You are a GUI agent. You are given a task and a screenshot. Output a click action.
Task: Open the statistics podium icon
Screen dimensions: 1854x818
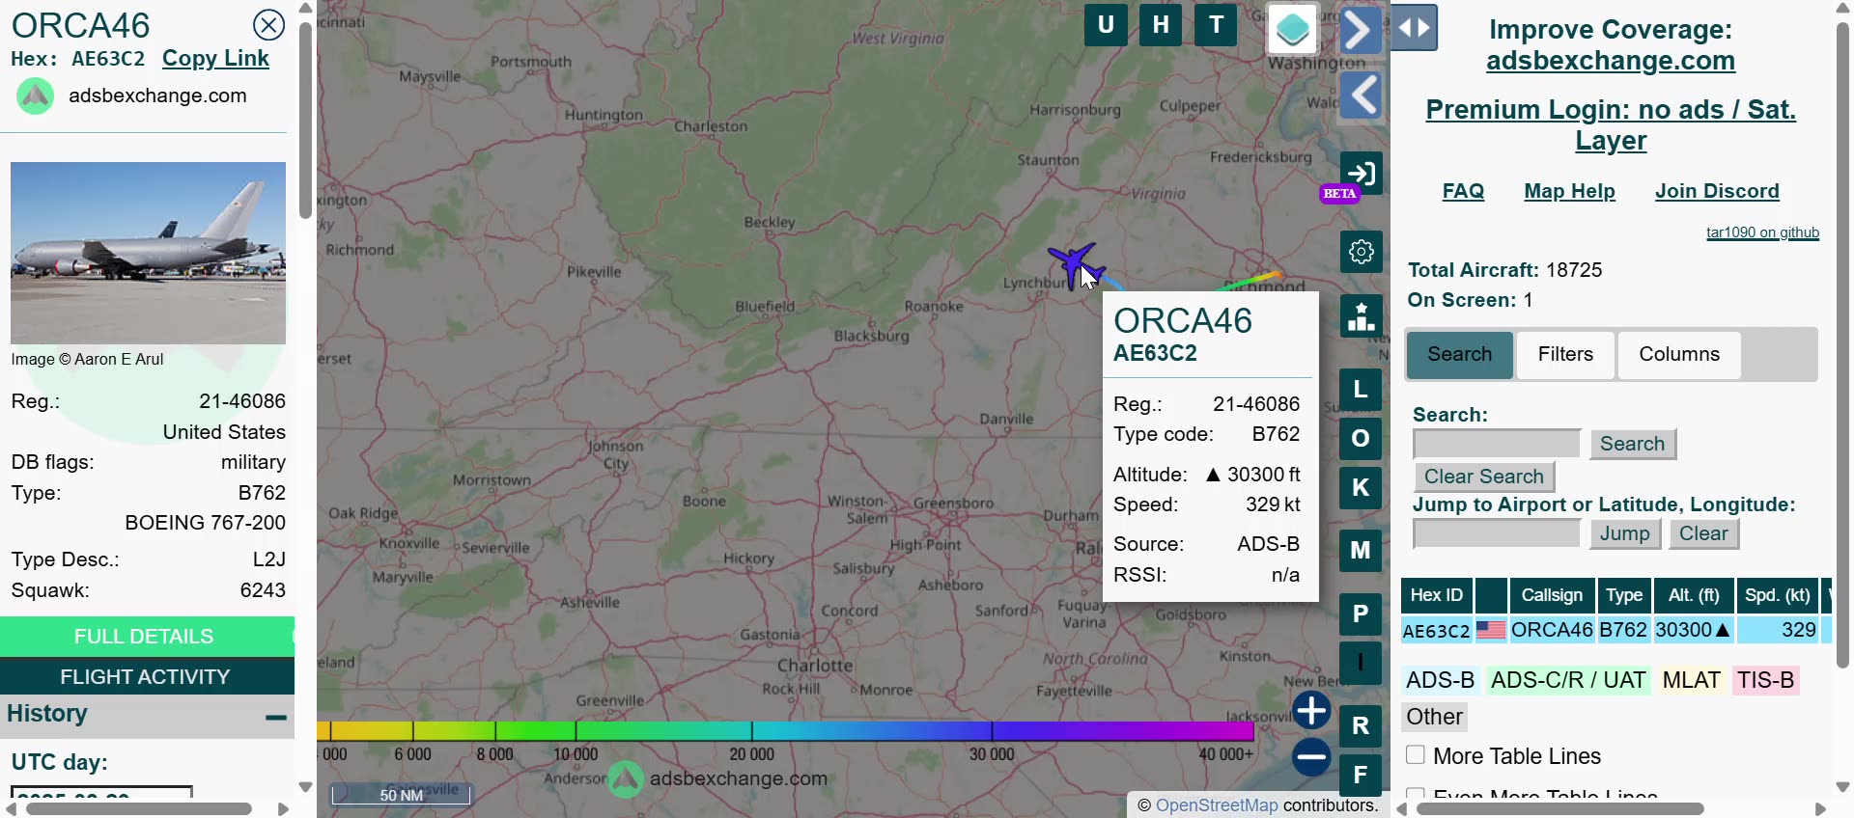[x=1362, y=315]
